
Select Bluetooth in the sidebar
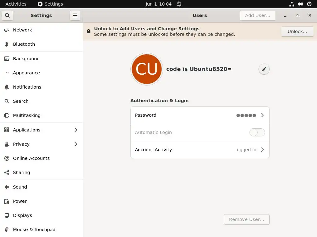[x=41, y=44]
